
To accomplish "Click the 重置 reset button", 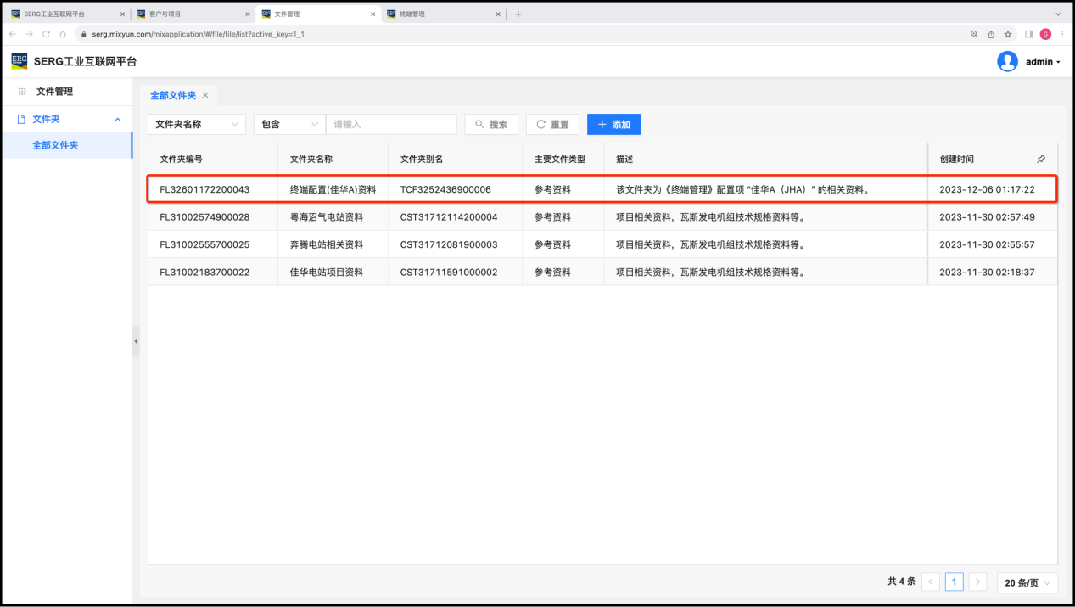I will click(552, 124).
